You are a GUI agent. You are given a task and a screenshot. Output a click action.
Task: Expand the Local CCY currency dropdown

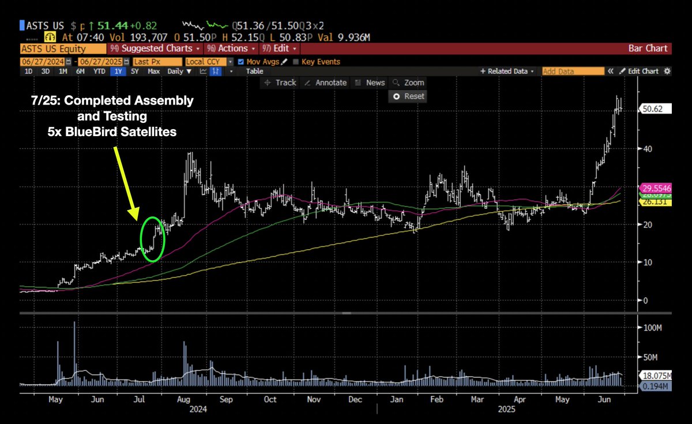(x=230, y=62)
